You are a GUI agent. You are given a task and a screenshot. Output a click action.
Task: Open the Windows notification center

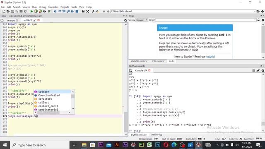pyautogui.click(x=258, y=145)
